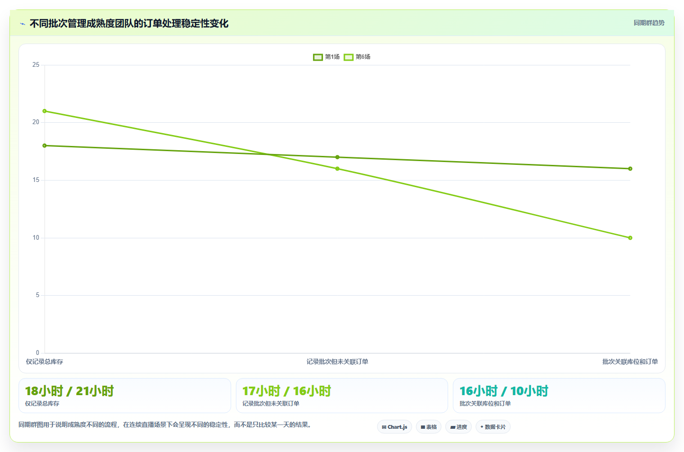Select the 第6场 last data point at 10
684x452 pixels.
pos(630,238)
